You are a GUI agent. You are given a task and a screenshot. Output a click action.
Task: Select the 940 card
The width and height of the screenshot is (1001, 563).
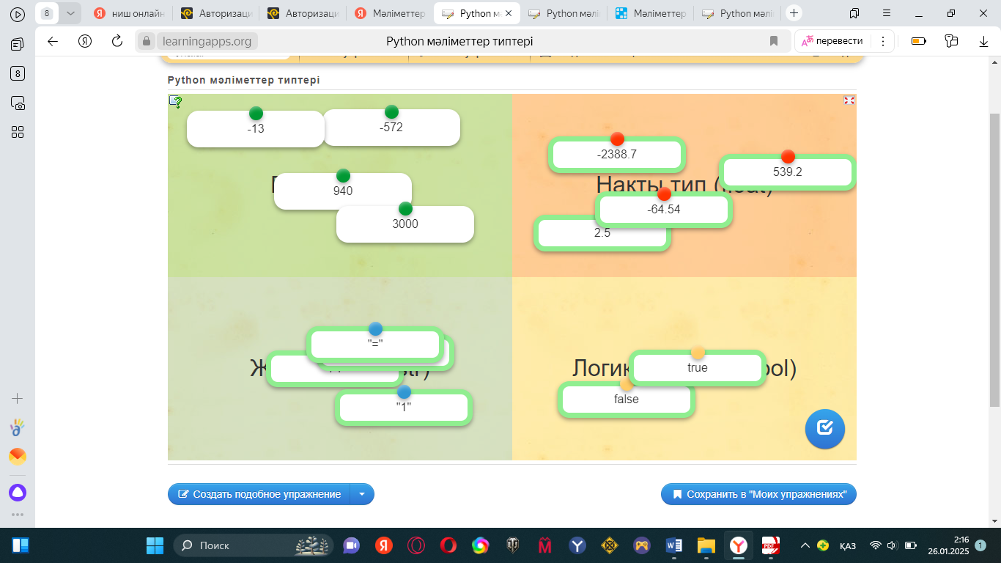pos(343,191)
